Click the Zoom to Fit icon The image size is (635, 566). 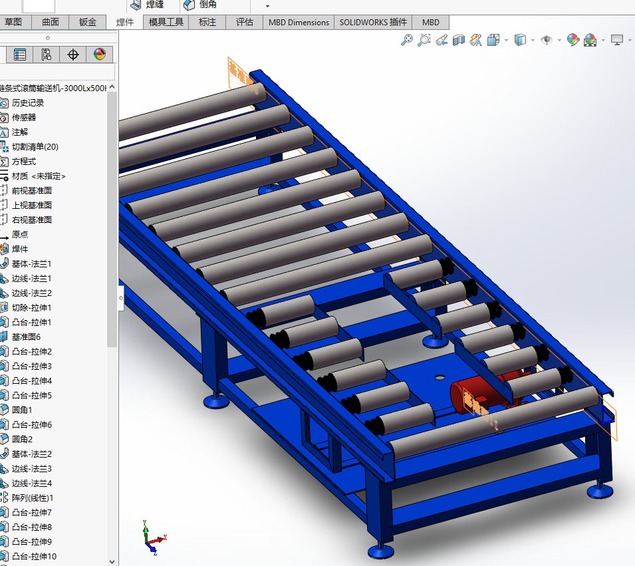pyautogui.click(x=406, y=41)
